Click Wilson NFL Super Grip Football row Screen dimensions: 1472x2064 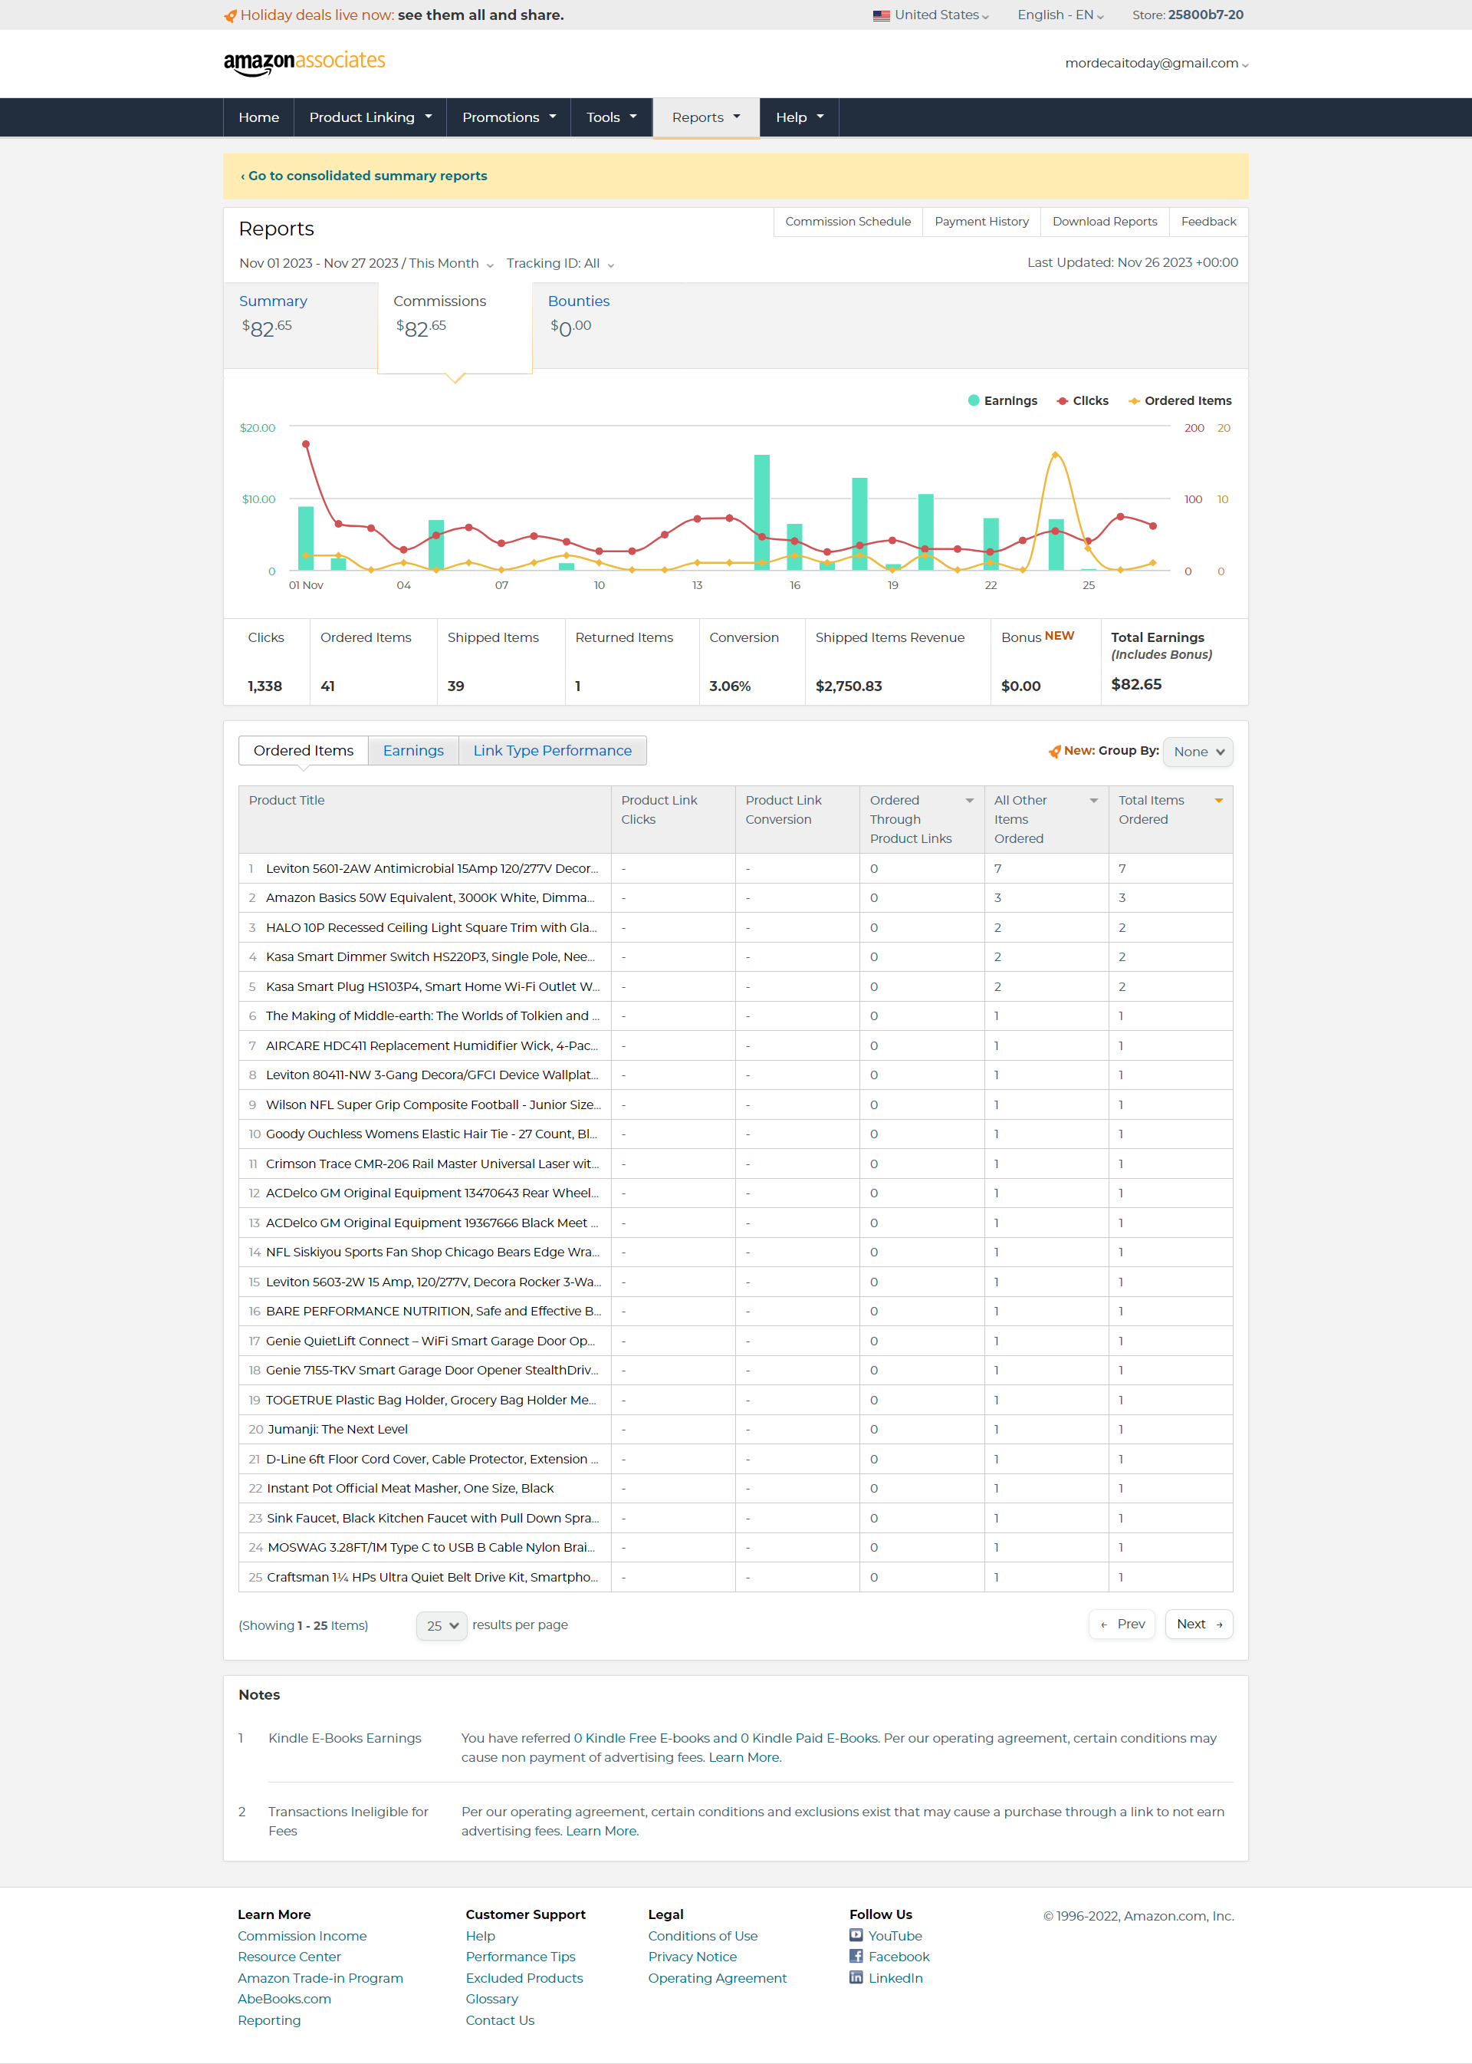(x=735, y=1104)
